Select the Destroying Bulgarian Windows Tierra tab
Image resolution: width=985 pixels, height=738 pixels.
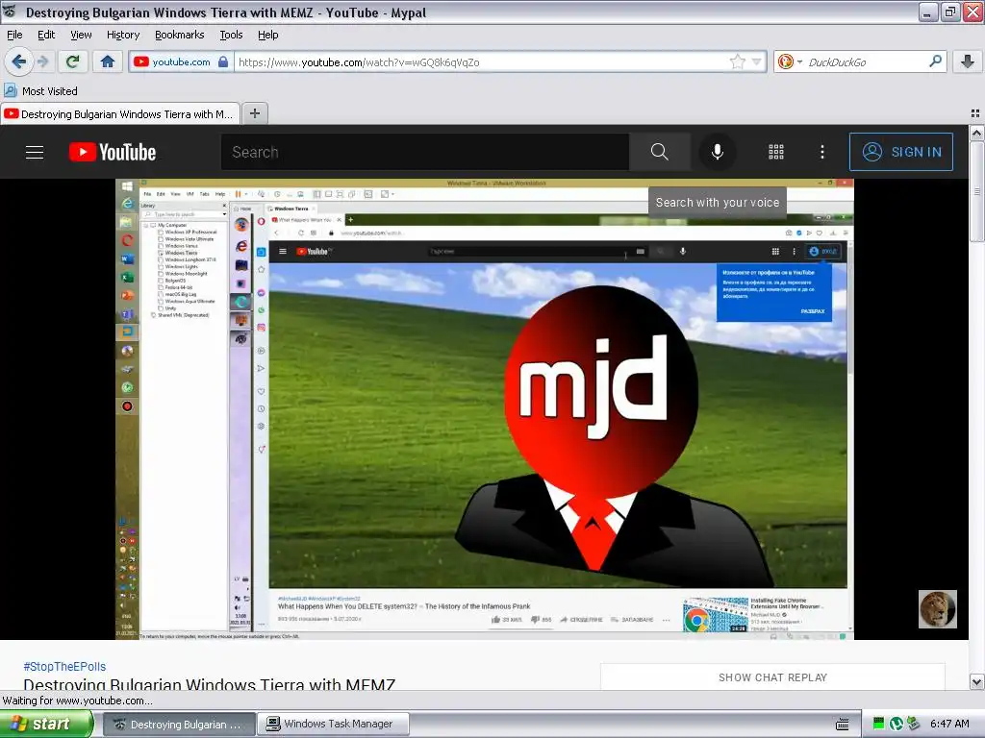click(x=119, y=114)
